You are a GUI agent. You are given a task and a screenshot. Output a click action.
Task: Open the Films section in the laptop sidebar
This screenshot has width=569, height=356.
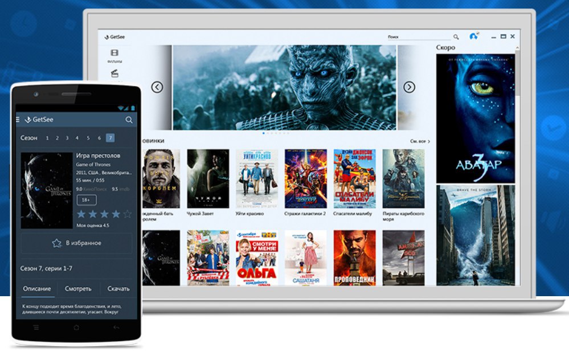(114, 56)
